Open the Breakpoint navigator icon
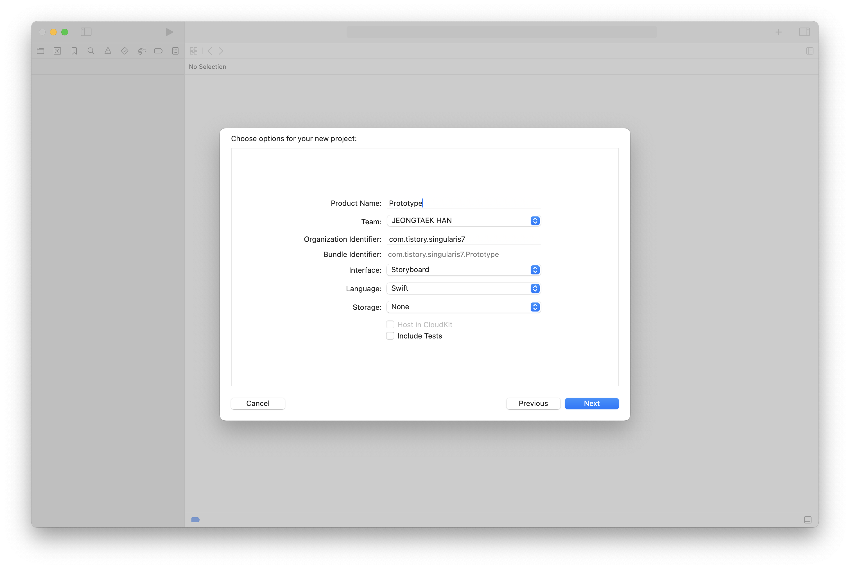This screenshot has height=569, width=850. click(x=158, y=51)
